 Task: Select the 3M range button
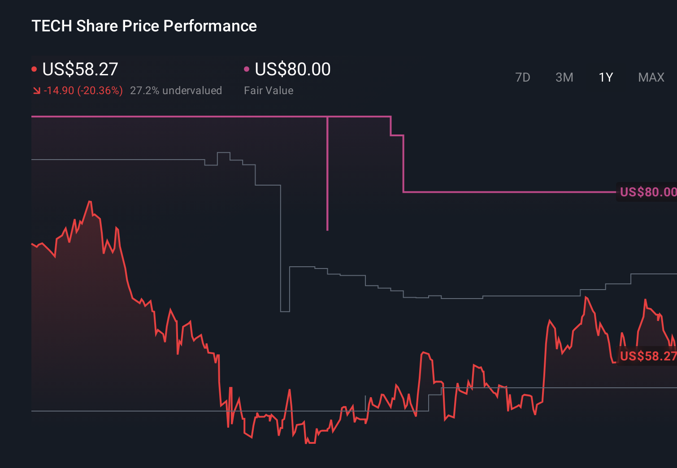point(564,77)
